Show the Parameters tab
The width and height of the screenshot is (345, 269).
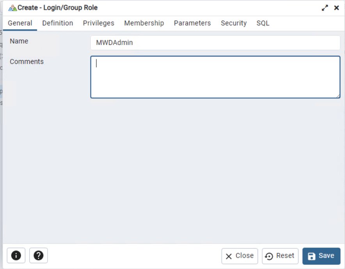tap(192, 23)
